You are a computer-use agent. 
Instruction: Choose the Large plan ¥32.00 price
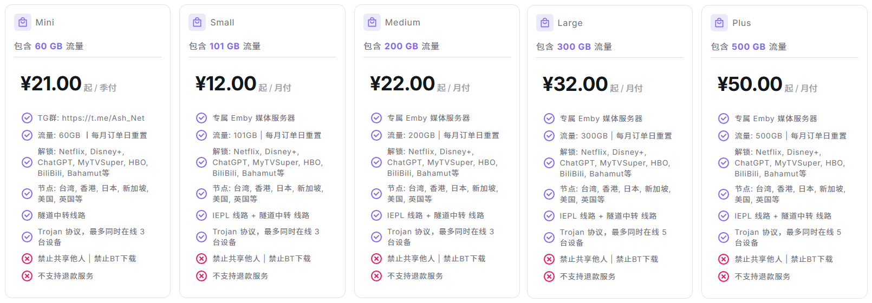pyautogui.click(x=575, y=84)
